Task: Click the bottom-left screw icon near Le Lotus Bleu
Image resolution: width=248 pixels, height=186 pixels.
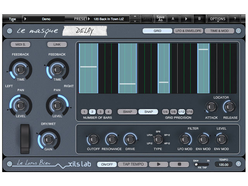Action: pos(9,164)
